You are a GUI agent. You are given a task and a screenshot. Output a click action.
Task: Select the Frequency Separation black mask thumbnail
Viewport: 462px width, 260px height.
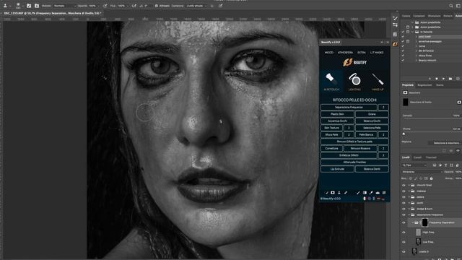point(424,222)
